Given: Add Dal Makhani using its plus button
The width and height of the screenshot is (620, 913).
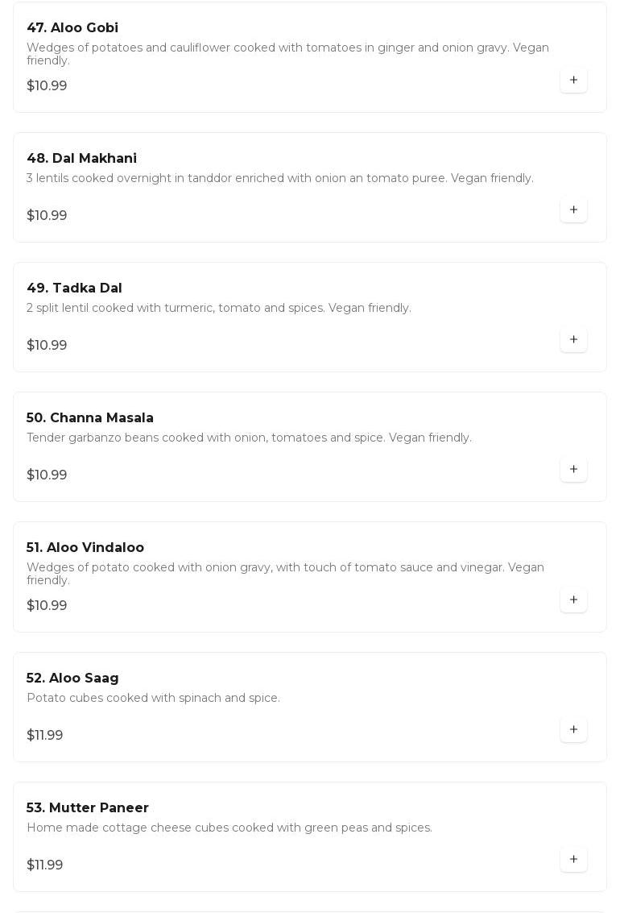Looking at the screenshot, I should (x=573, y=210).
